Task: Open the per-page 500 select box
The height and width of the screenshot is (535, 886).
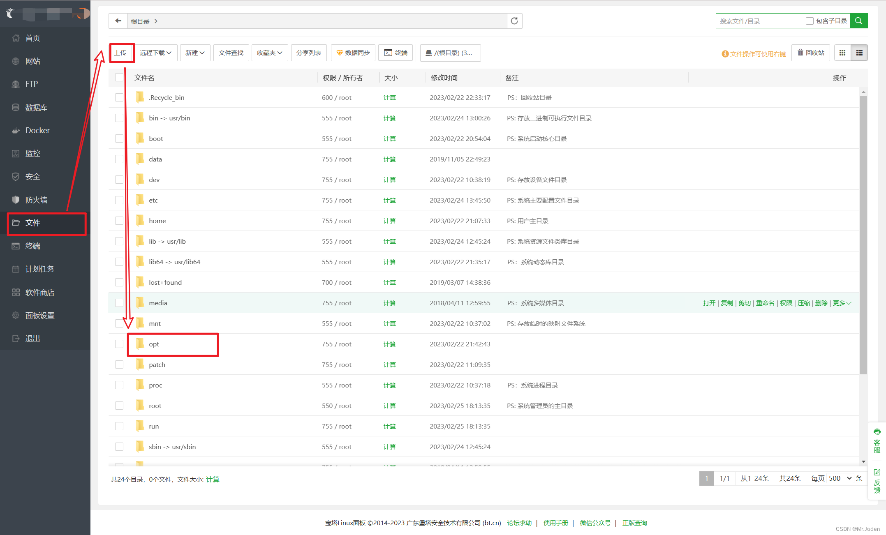Action: (840, 478)
